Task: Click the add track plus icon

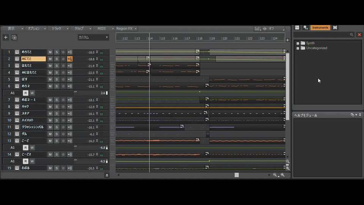Action: click(5, 37)
